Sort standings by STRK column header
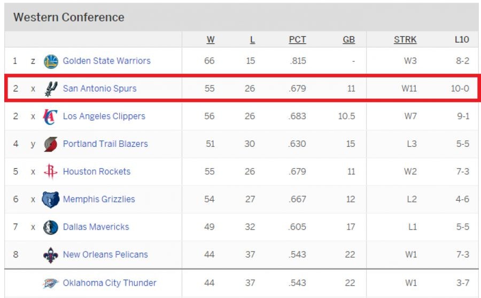This screenshot has width=481, height=298. pos(405,40)
